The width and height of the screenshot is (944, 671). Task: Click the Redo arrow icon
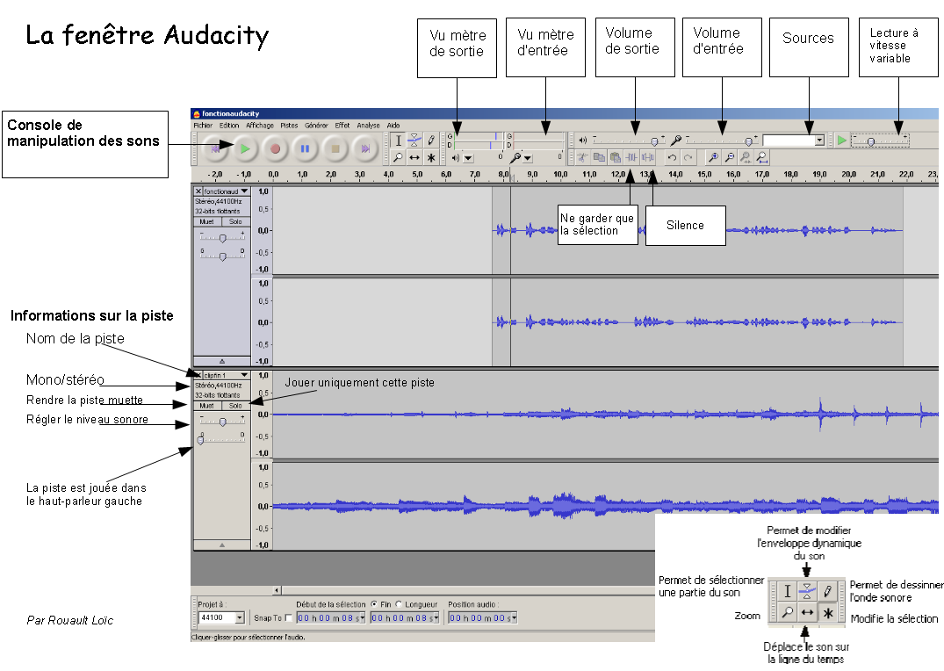coord(688,158)
